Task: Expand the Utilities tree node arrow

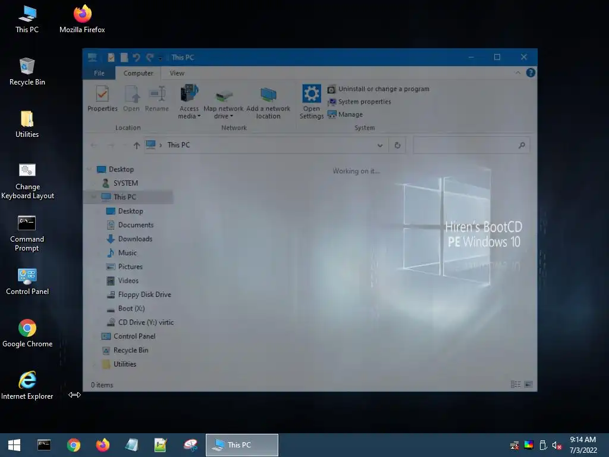Action: click(93, 364)
